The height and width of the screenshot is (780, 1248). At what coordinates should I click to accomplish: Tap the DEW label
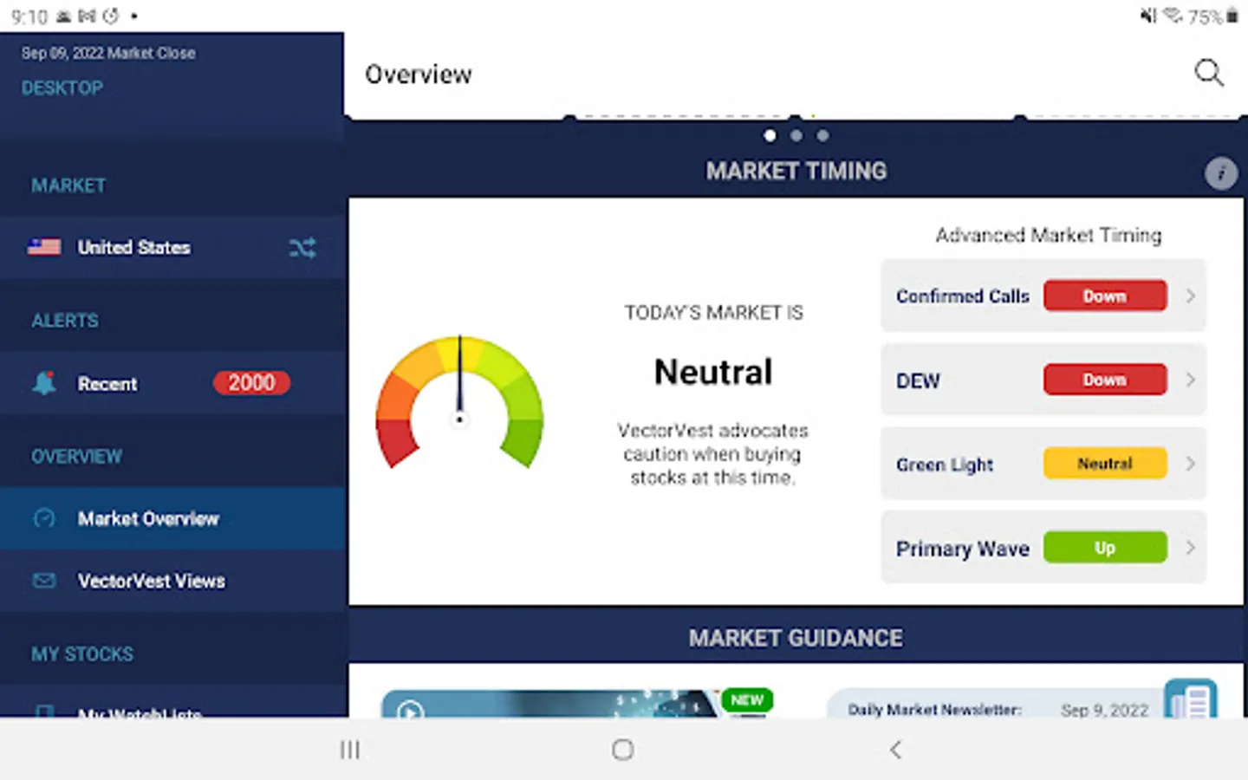(x=918, y=380)
